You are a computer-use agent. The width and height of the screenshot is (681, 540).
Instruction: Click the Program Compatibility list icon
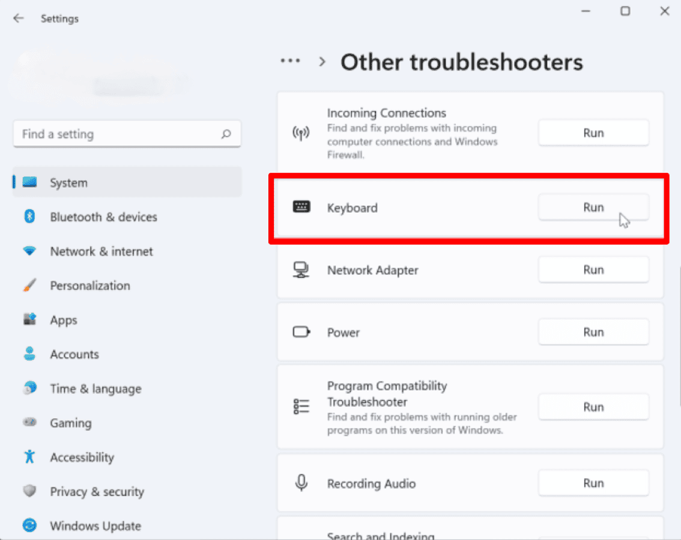(301, 407)
